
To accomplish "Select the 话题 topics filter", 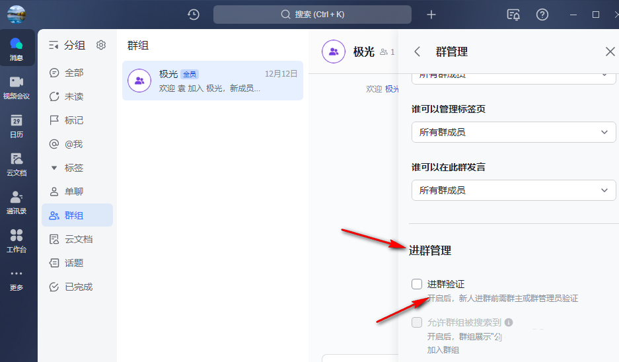I will point(77,263).
